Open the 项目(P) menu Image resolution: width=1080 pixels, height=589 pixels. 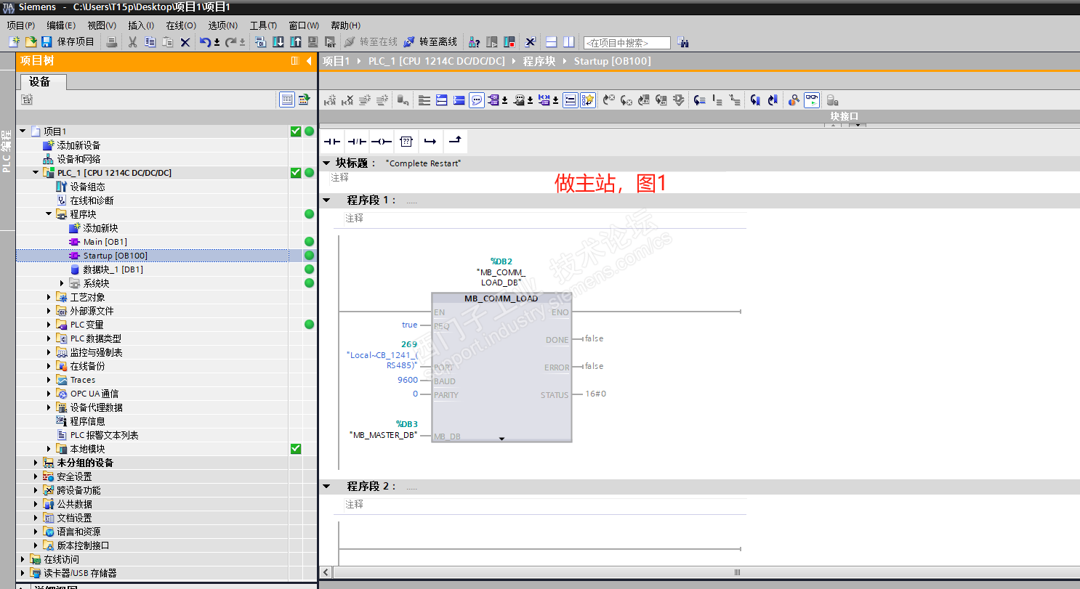click(x=21, y=25)
